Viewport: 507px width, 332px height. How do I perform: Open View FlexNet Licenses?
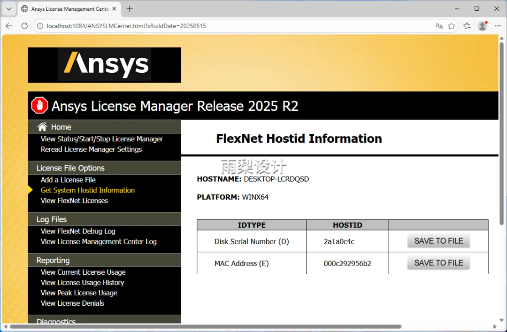74,201
